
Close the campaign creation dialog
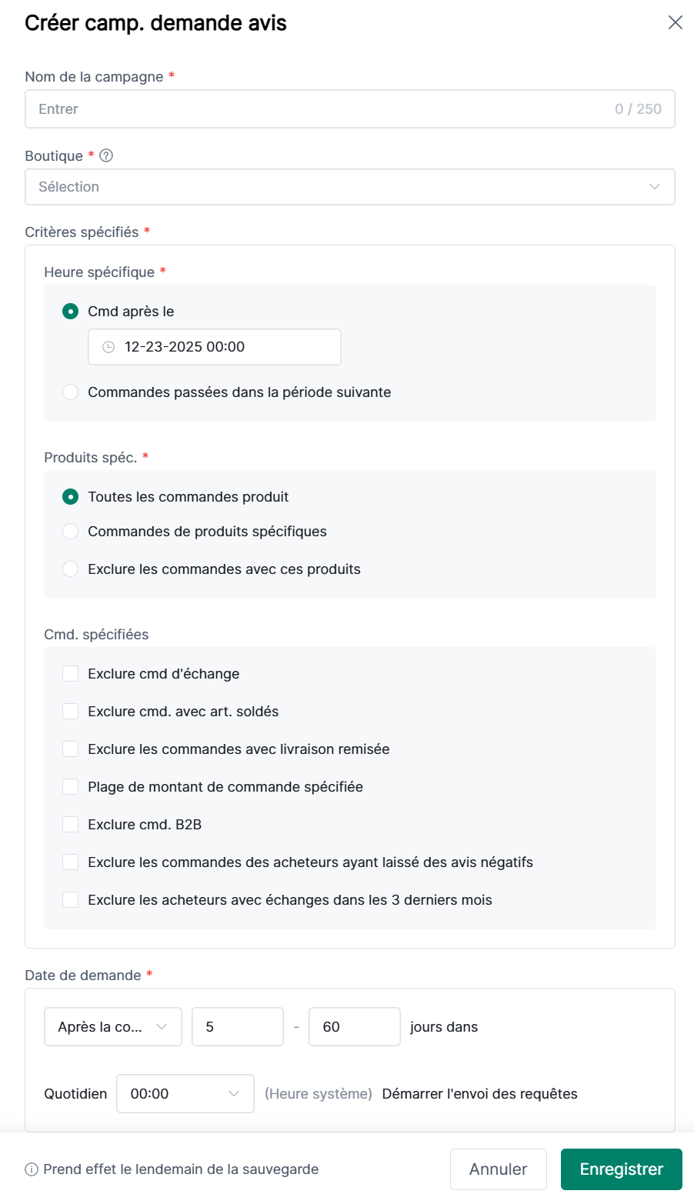675,22
